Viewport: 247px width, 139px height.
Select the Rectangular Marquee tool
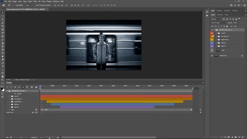3,16
